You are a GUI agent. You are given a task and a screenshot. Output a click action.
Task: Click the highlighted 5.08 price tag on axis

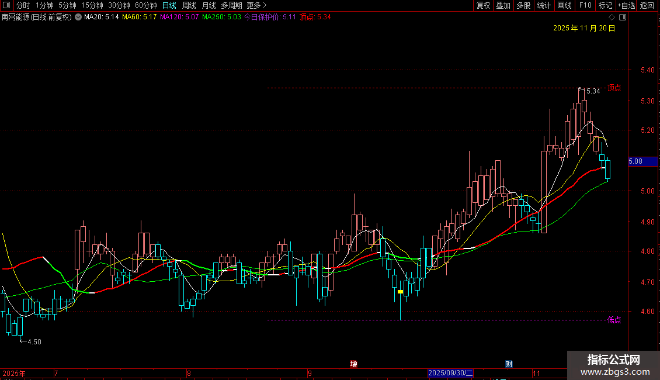point(642,161)
